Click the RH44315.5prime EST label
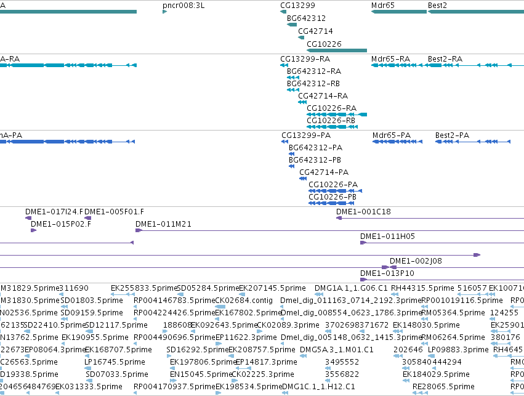The image size is (524, 396). 423,289
